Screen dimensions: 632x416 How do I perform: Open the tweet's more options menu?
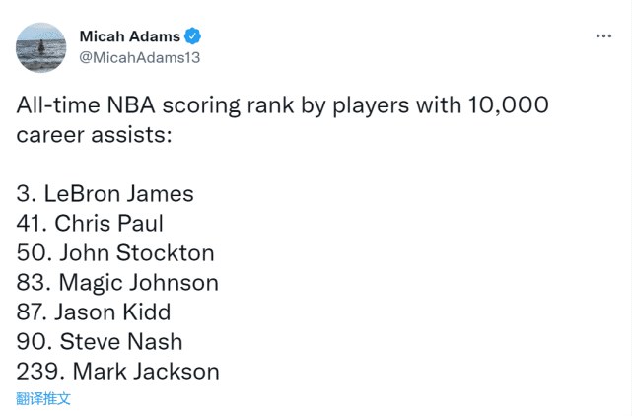(x=603, y=36)
